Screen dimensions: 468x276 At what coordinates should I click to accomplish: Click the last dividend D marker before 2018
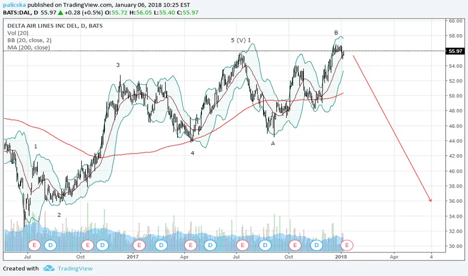click(316, 245)
